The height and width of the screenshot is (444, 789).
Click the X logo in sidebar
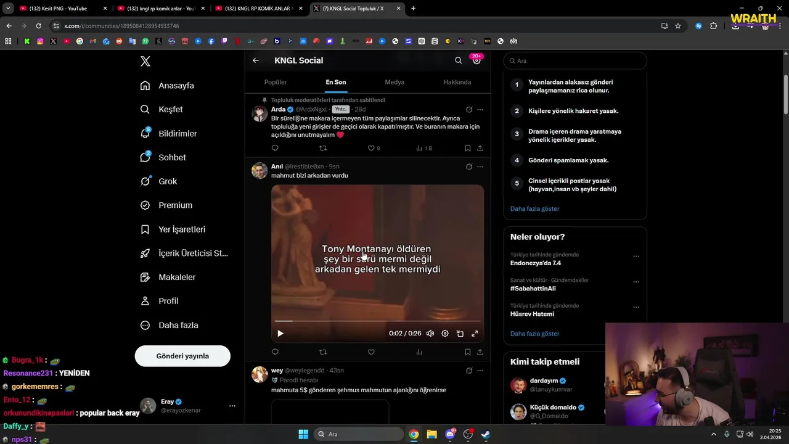click(x=145, y=61)
